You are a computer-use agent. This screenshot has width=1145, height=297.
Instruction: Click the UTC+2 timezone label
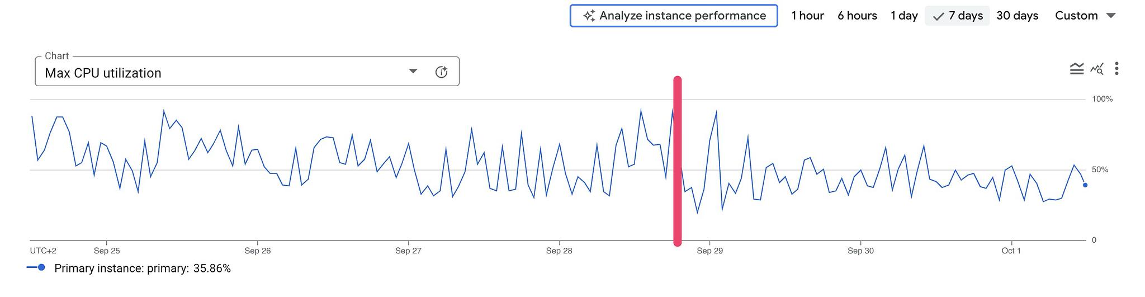[43, 251]
